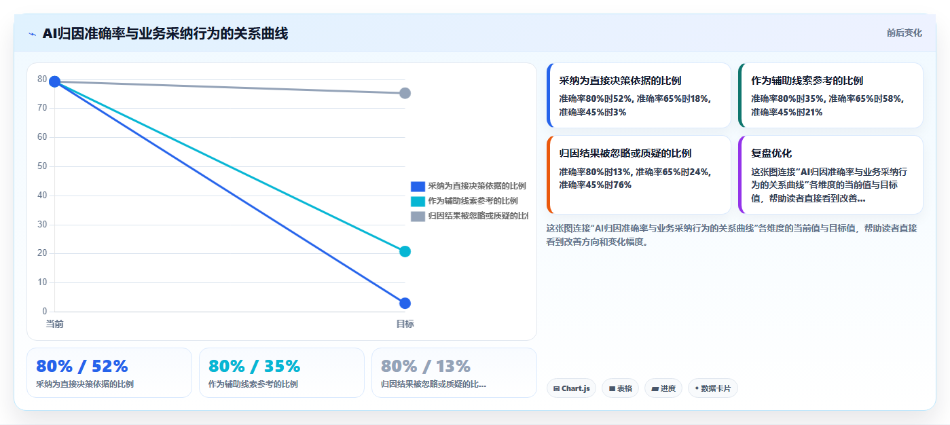This screenshot has width=950, height=425.
Task: Click the y-axis value 80
Action: click(x=42, y=79)
